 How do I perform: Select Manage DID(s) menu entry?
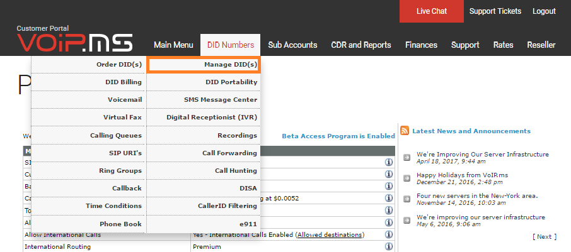click(x=203, y=65)
